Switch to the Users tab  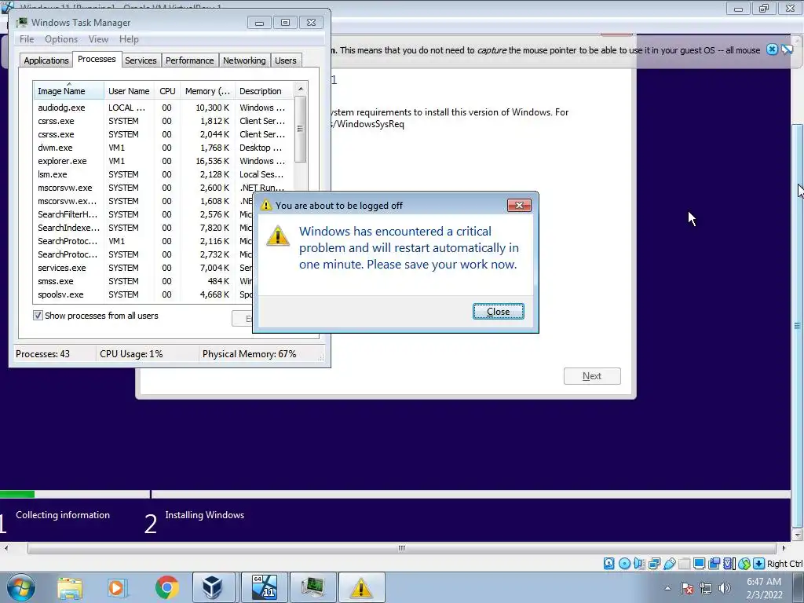coord(285,60)
